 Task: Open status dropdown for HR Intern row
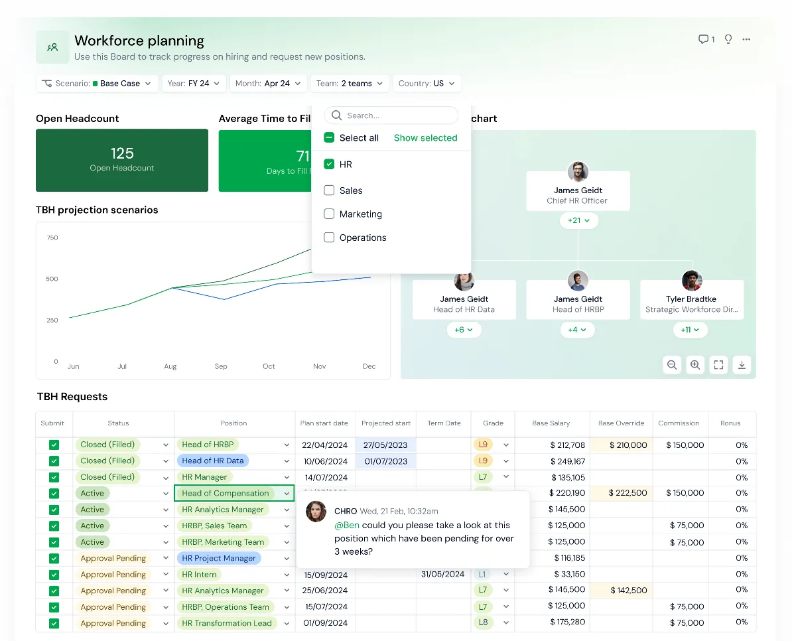tap(166, 575)
